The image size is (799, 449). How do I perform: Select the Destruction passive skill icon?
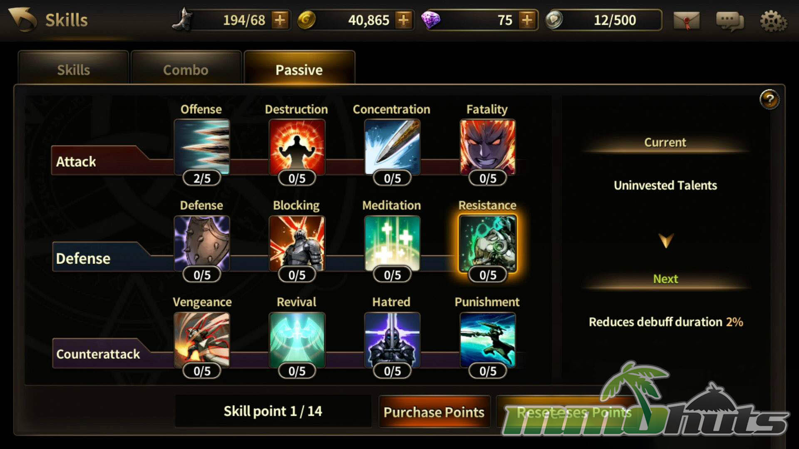(x=297, y=147)
